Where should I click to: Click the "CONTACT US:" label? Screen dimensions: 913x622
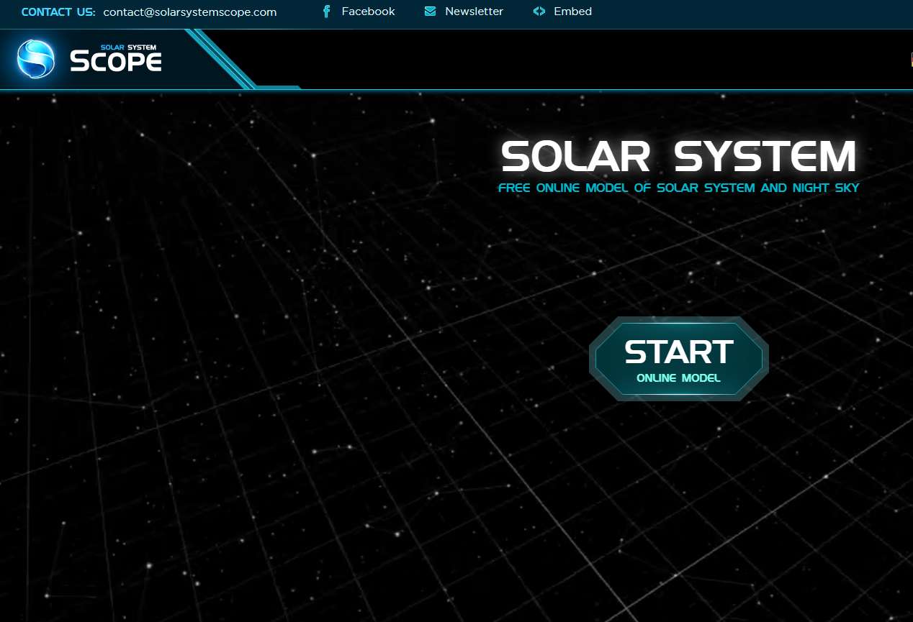tap(58, 12)
